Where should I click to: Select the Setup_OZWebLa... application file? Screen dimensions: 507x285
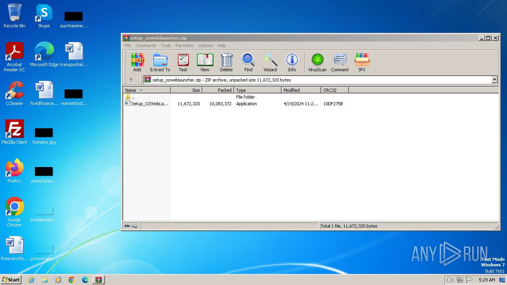coord(147,104)
